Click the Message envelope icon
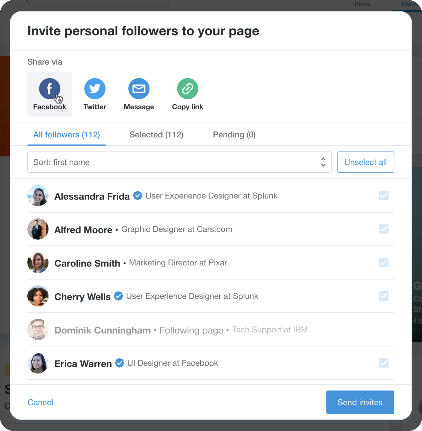 [x=139, y=89]
